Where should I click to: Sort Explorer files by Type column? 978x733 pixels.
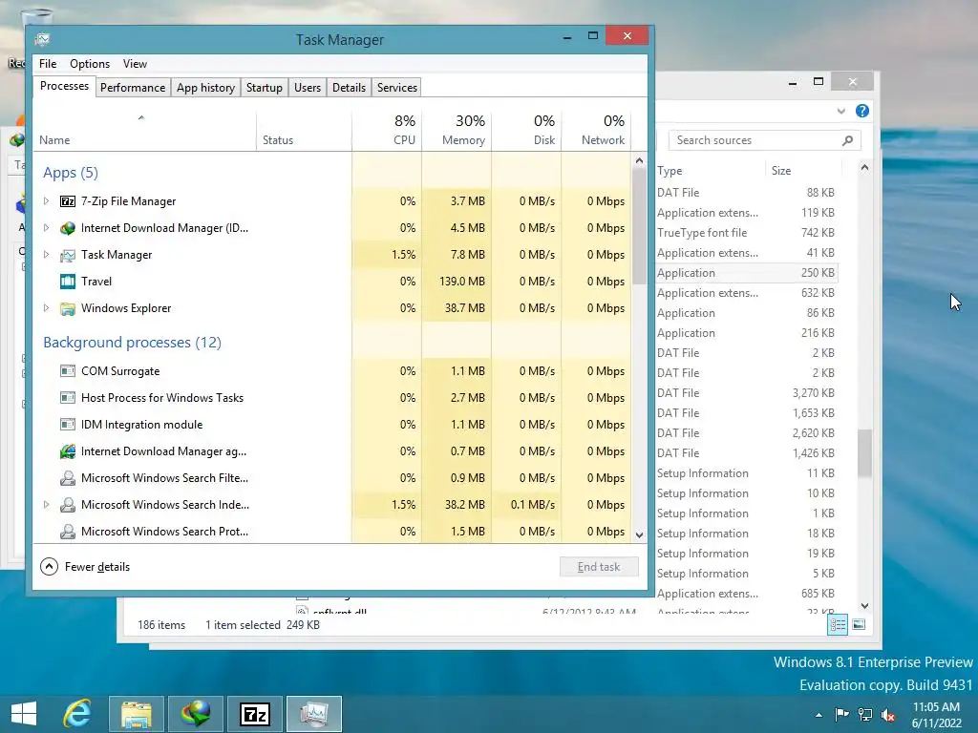pyautogui.click(x=710, y=170)
